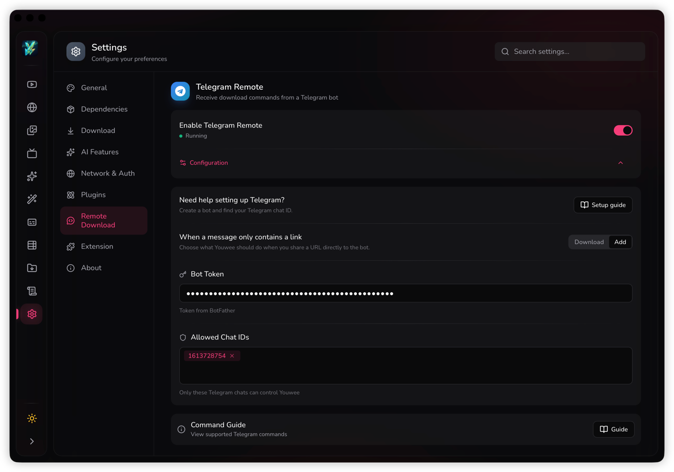
Task: Open the folder download sidebar icon
Action: tap(32, 268)
